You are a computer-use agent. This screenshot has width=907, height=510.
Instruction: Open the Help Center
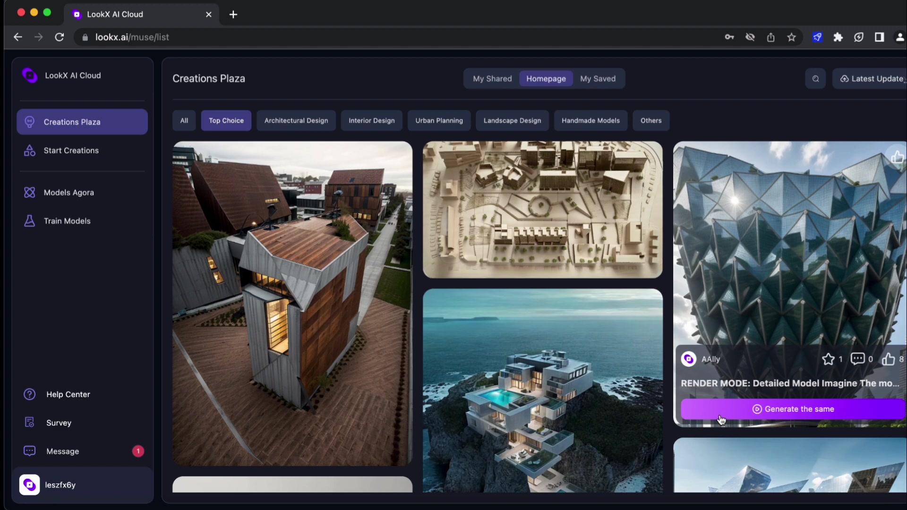point(68,394)
